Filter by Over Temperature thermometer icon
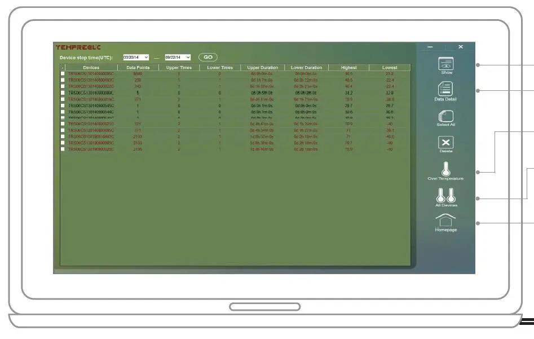 (x=446, y=169)
